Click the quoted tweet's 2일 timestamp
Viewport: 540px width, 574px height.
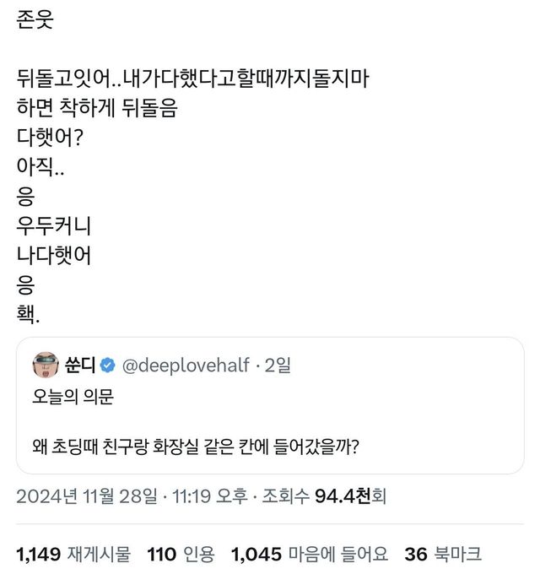tap(277, 366)
